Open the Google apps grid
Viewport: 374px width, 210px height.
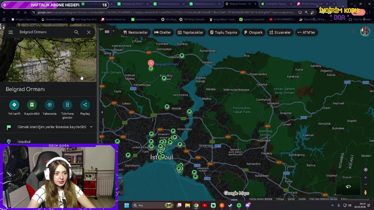click(x=354, y=32)
